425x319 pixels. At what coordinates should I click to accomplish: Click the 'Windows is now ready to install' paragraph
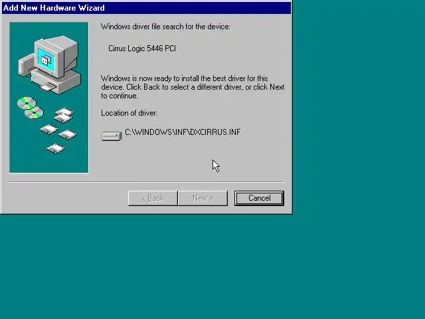point(193,87)
